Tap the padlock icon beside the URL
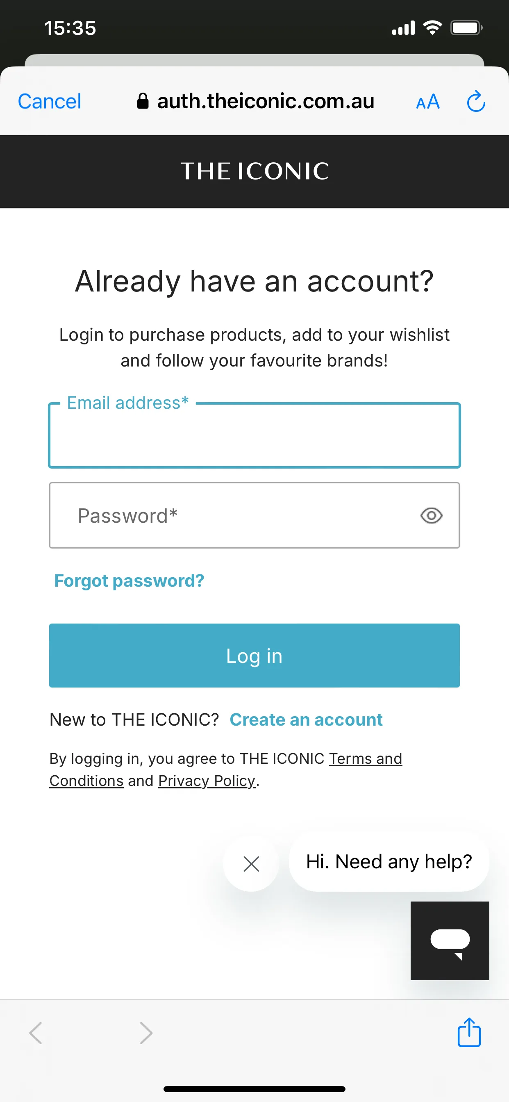This screenshot has width=509, height=1102. click(143, 101)
